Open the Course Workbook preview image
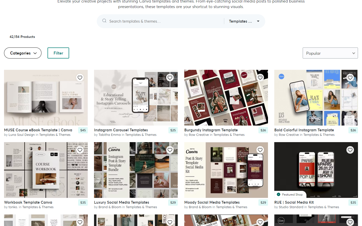 [46, 170]
